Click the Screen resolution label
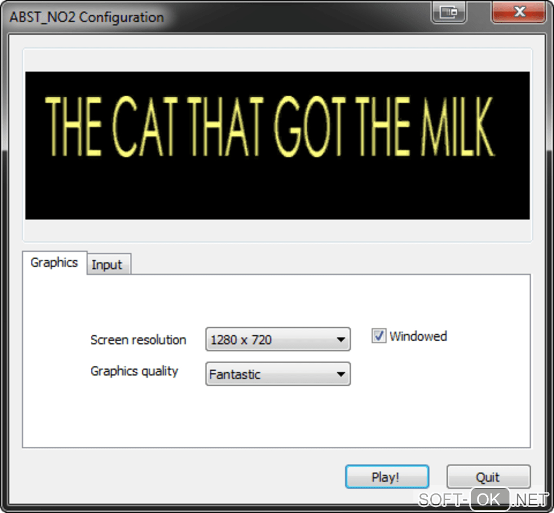 pos(138,340)
